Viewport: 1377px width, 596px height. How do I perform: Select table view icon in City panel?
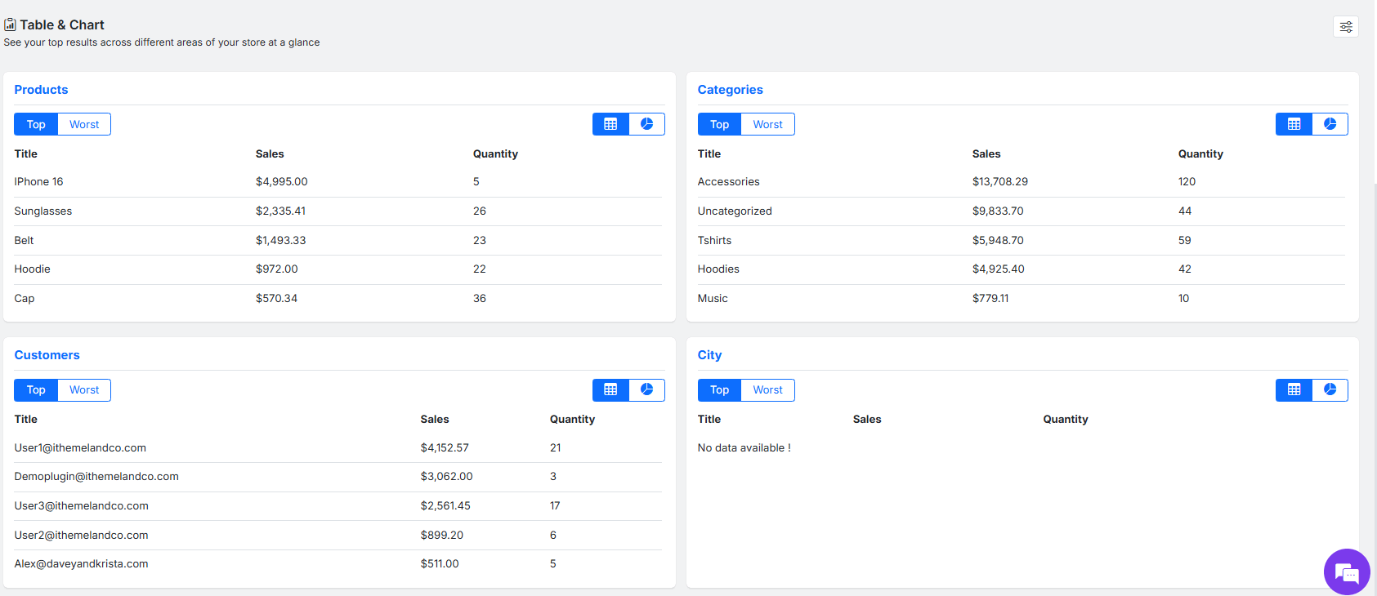click(x=1294, y=389)
